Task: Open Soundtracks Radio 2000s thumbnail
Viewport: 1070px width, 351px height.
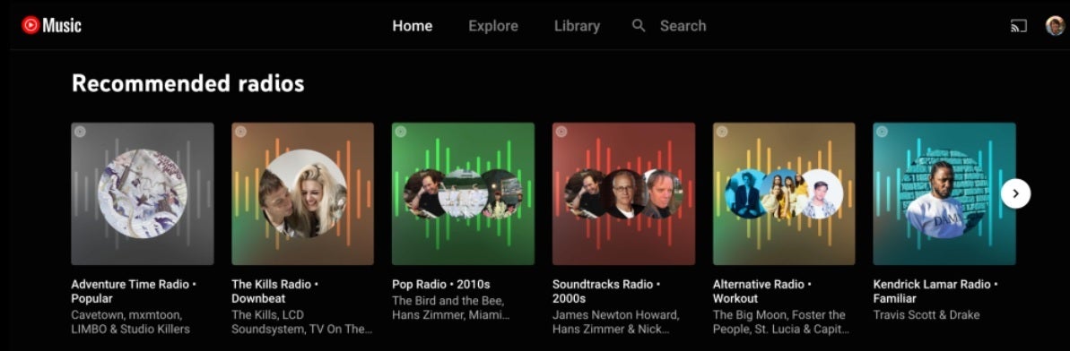Action: tap(623, 193)
